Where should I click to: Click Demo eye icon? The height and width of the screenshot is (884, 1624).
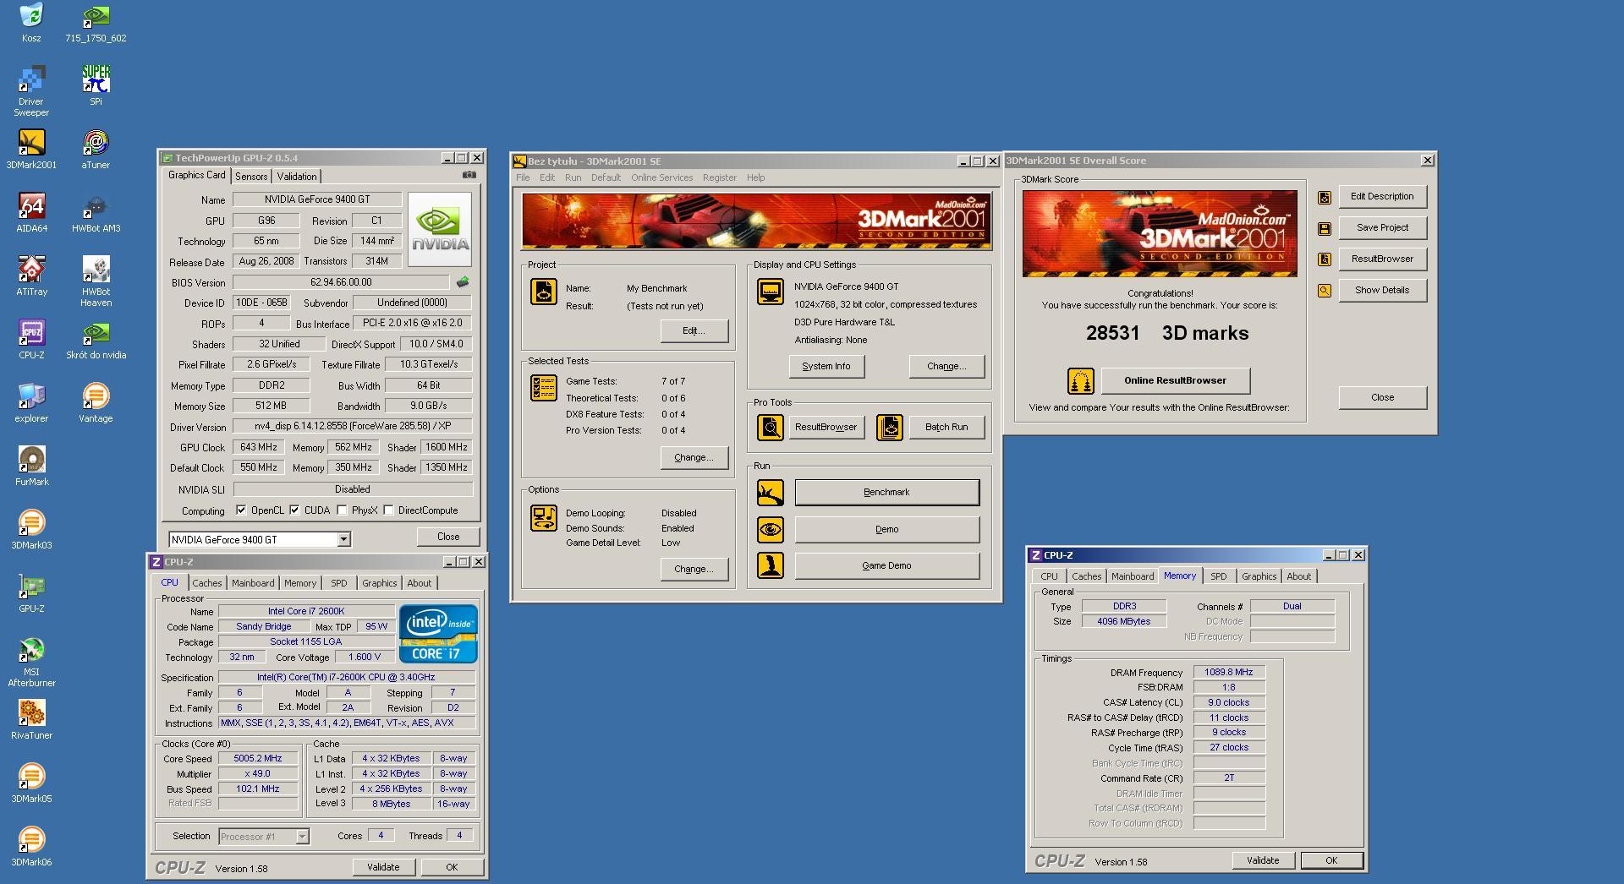tap(770, 530)
